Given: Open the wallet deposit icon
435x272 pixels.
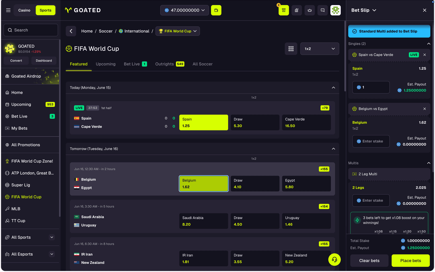Looking at the screenshot, I should point(216,10).
